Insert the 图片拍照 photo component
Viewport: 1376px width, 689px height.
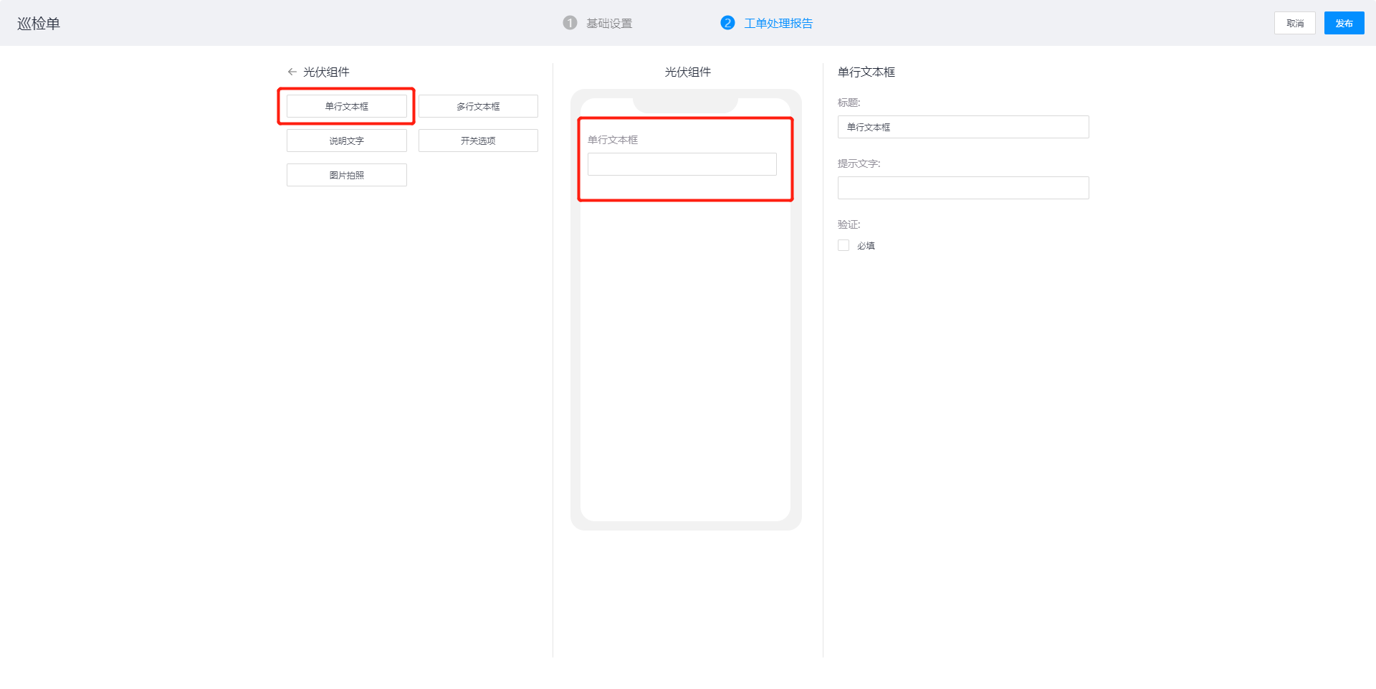[x=346, y=175]
